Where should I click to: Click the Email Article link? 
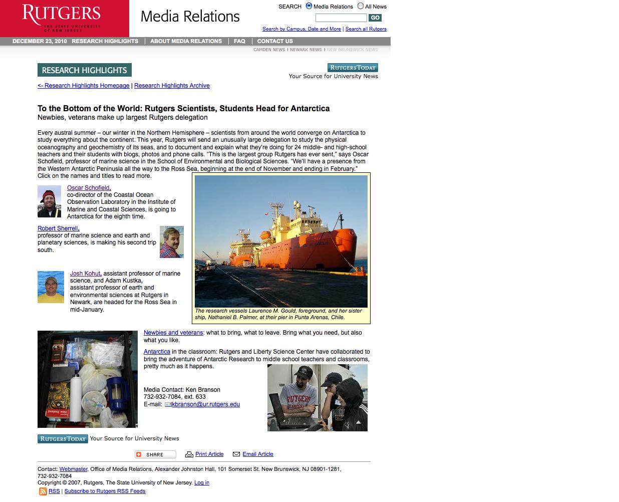tap(258, 454)
